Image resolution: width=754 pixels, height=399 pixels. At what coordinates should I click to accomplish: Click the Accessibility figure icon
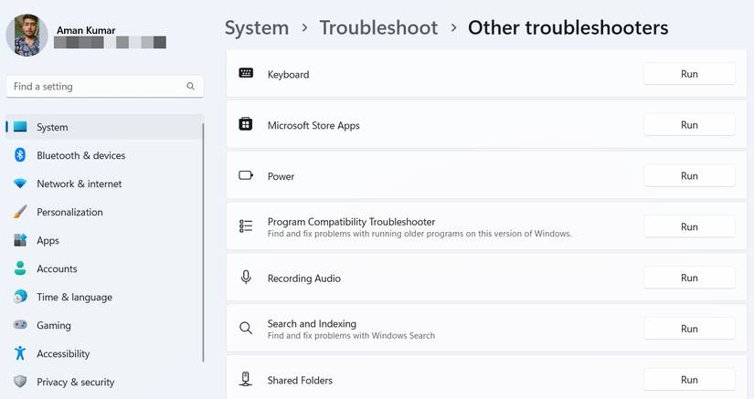pos(20,353)
